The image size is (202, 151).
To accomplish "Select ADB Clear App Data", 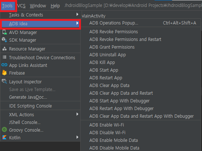I will [140, 86].
